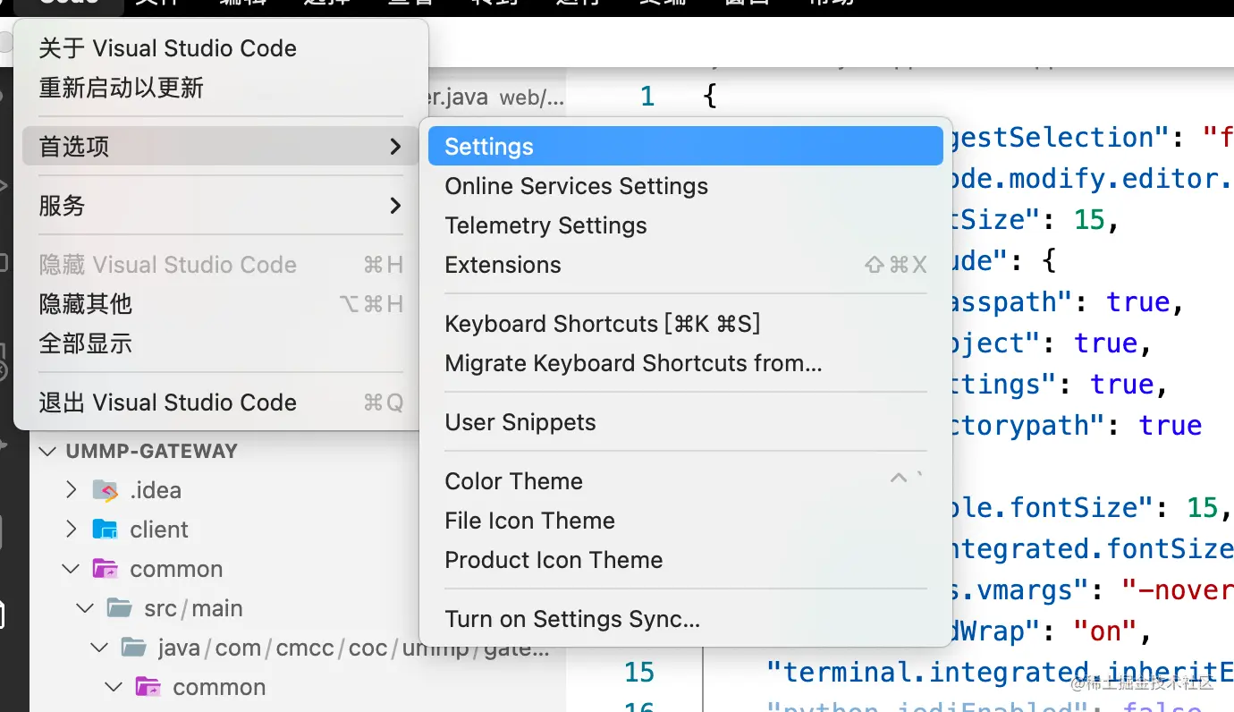Collapse the src/main folder chevron
The height and width of the screenshot is (712, 1234).
(86, 608)
